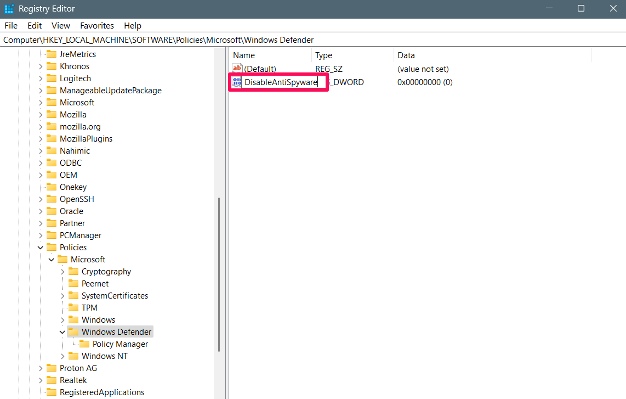Image resolution: width=626 pixels, height=399 pixels.
Task: Select the Khronos folder icon
Action: tap(52, 66)
